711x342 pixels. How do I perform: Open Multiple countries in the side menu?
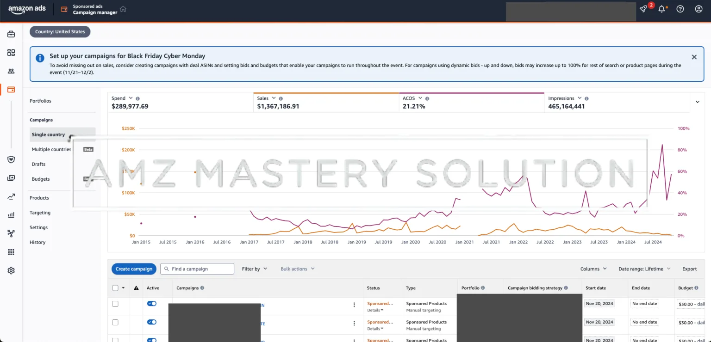tap(51, 149)
